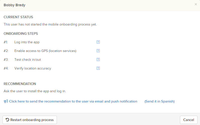
Task: Select step #2 Enable access to GPS text
Action: pos(45,51)
